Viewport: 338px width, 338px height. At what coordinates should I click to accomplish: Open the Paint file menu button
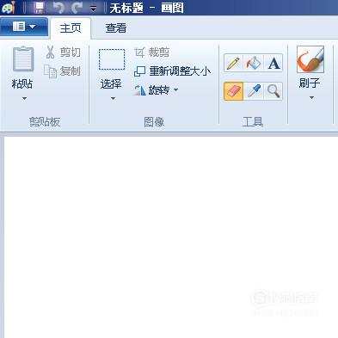point(24,27)
